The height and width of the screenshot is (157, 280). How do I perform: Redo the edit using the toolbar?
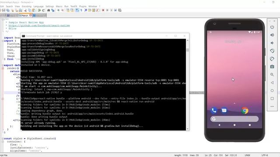pyautogui.click(x=43, y=10)
